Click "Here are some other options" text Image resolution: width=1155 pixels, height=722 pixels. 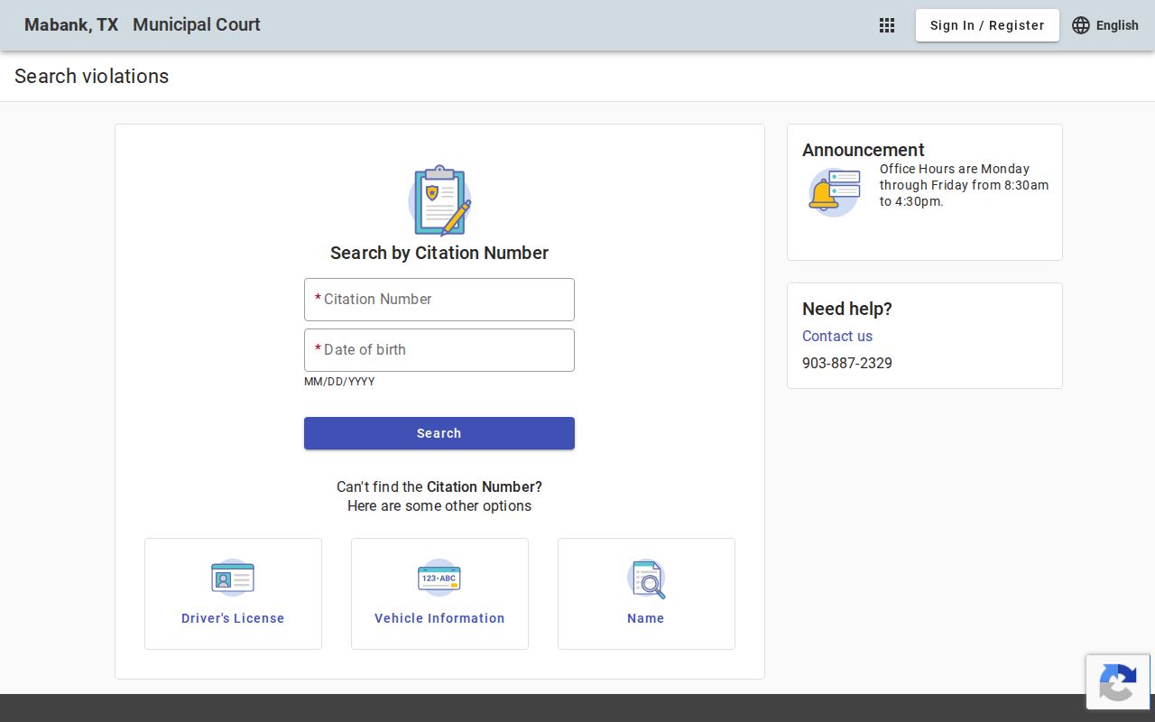click(x=439, y=505)
